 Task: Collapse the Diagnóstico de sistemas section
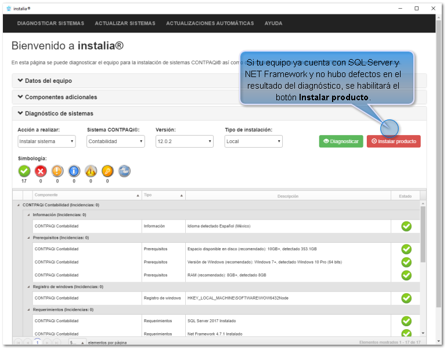[55, 114]
